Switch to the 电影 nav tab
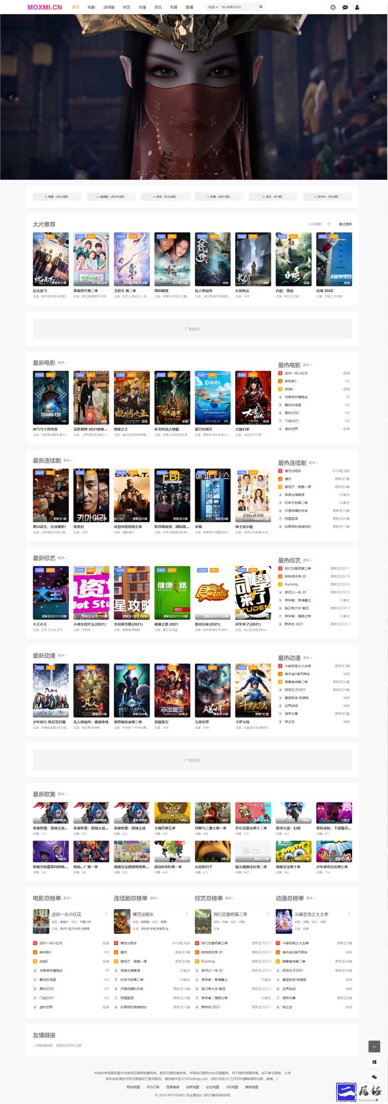 [x=91, y=7]
